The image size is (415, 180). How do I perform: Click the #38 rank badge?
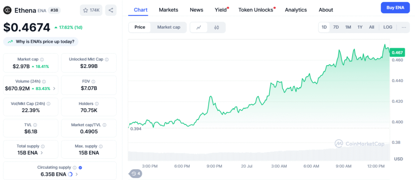(54, 10)
